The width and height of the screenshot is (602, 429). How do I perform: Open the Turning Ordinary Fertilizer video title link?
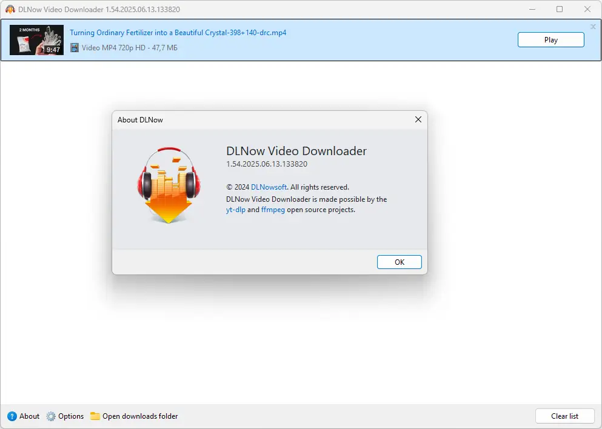178,33
